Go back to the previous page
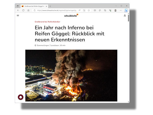This screenshot has width=153, height=115. coord(18,10)
